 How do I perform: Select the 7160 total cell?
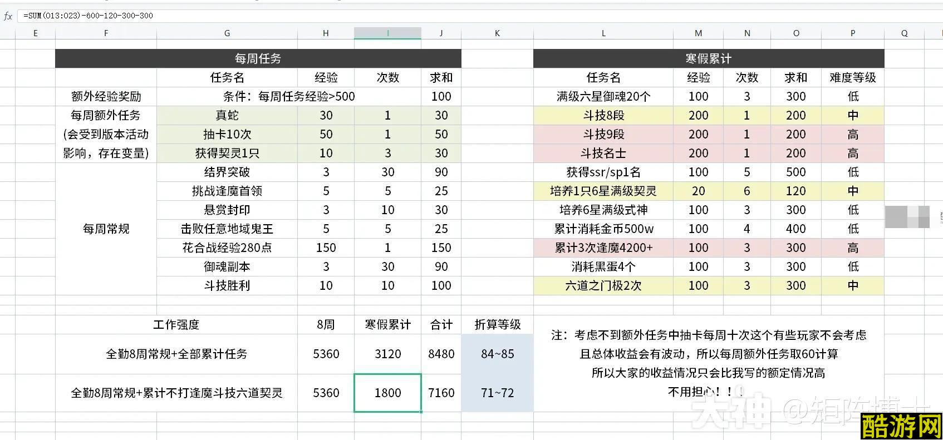(441, 393)
